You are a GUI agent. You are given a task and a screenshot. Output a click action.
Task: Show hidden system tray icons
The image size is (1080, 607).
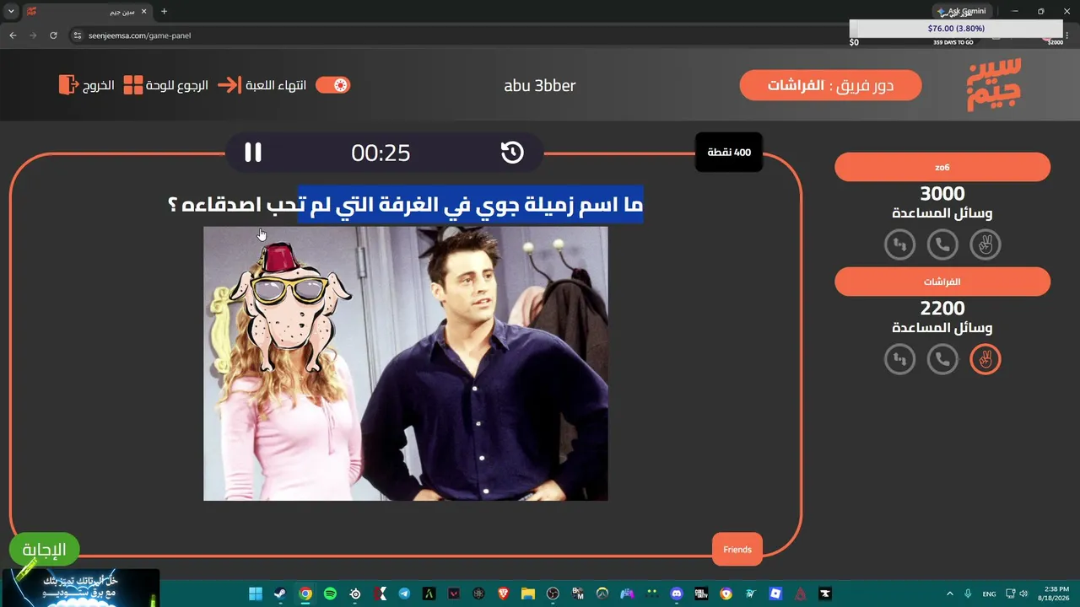[949, 594]
